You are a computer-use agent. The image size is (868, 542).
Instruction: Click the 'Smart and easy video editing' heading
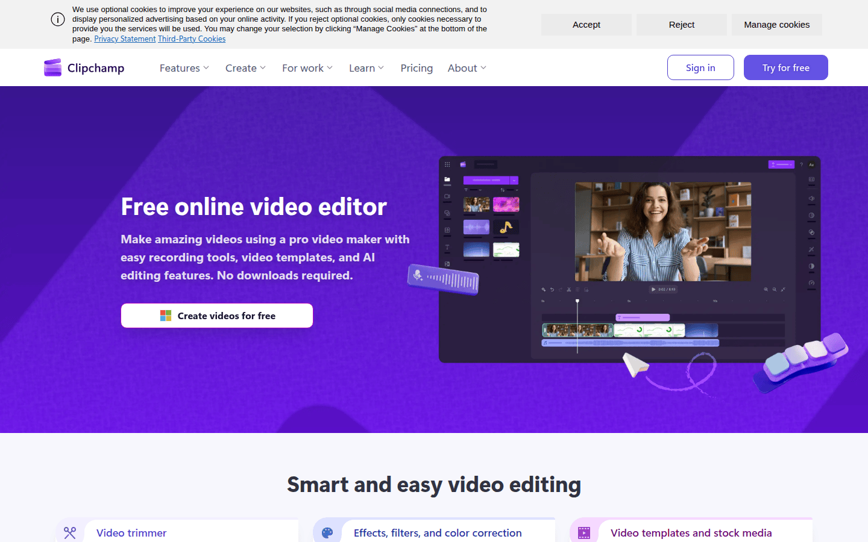point(434,484)
